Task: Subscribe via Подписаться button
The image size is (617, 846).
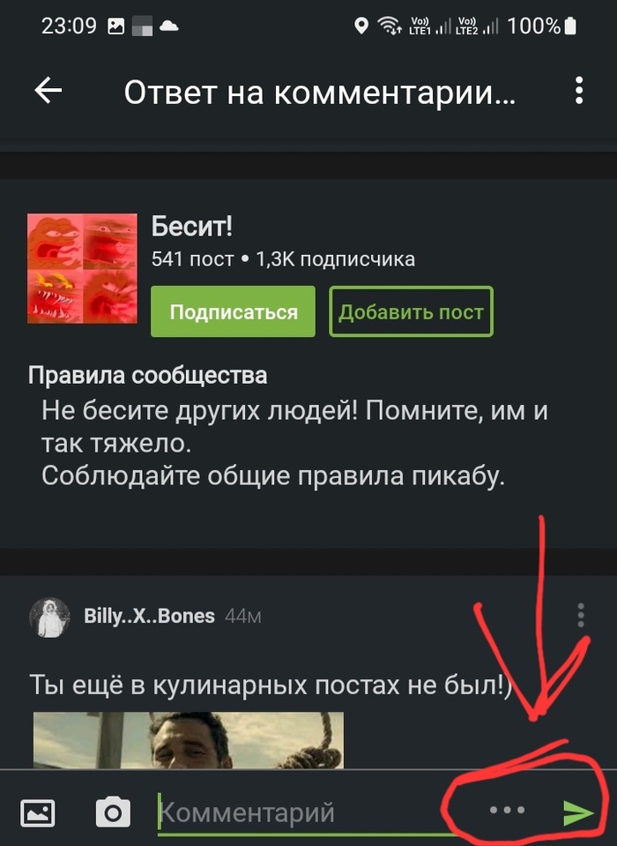Action: (233, 311)
